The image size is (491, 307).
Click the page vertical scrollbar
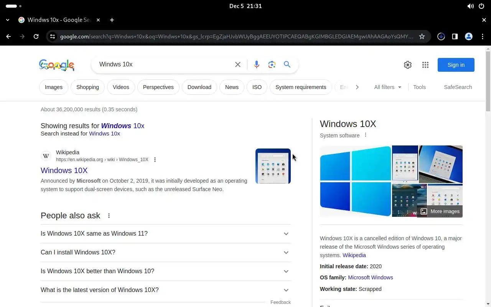pos(488,81)
